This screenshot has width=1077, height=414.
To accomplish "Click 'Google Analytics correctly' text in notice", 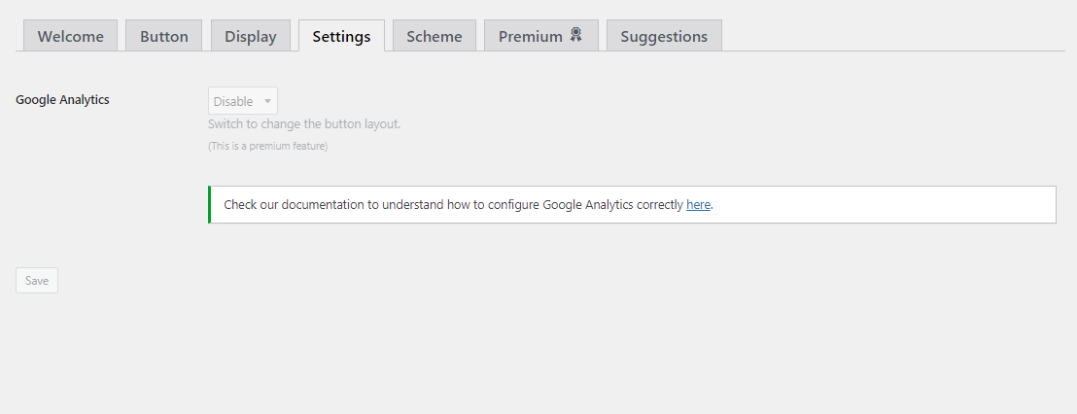I will point(612,205).
